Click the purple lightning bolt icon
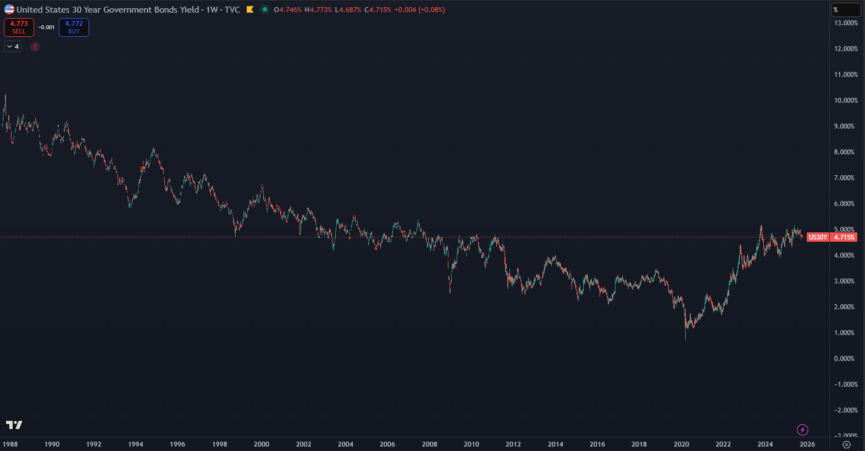Screen dimensions: 865x451 pyautogui.click(x=802, y=430)
